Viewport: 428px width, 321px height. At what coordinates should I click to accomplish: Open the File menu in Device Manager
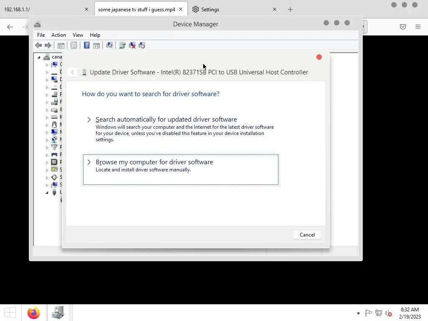(x=41, y=35)
